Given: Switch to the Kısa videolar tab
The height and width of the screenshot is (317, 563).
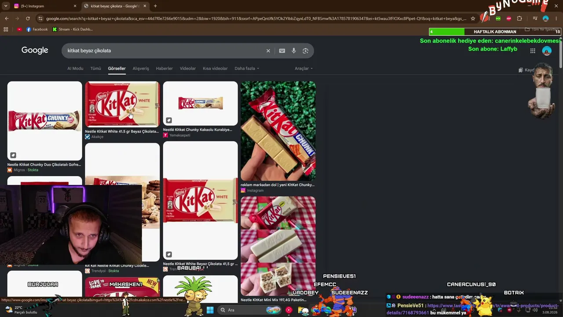Looking at the screenshot, I should pyautogui.click(x=215, y=69).
